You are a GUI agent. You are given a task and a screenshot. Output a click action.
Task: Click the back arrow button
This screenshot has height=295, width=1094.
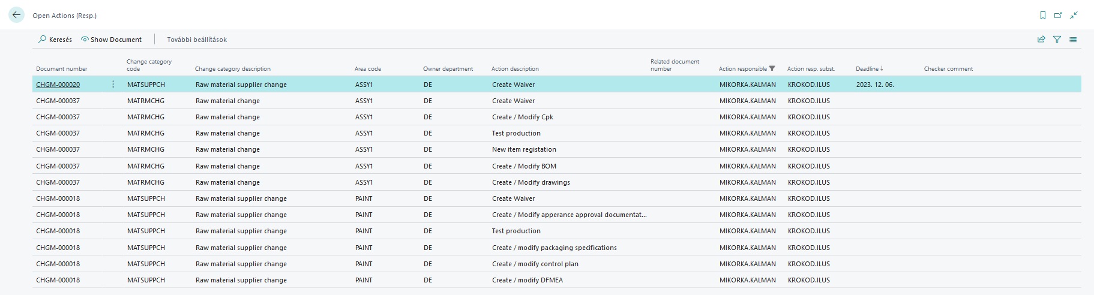coord(16,16)
